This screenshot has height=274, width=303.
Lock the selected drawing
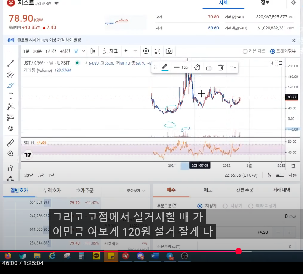[x=209, y=67]
